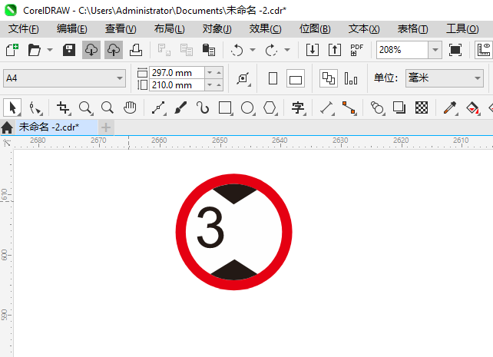This screenshot has width=493, height=357.
Task: Expand the Open icon's dropdown arrow
Action: tap(50, 50)
